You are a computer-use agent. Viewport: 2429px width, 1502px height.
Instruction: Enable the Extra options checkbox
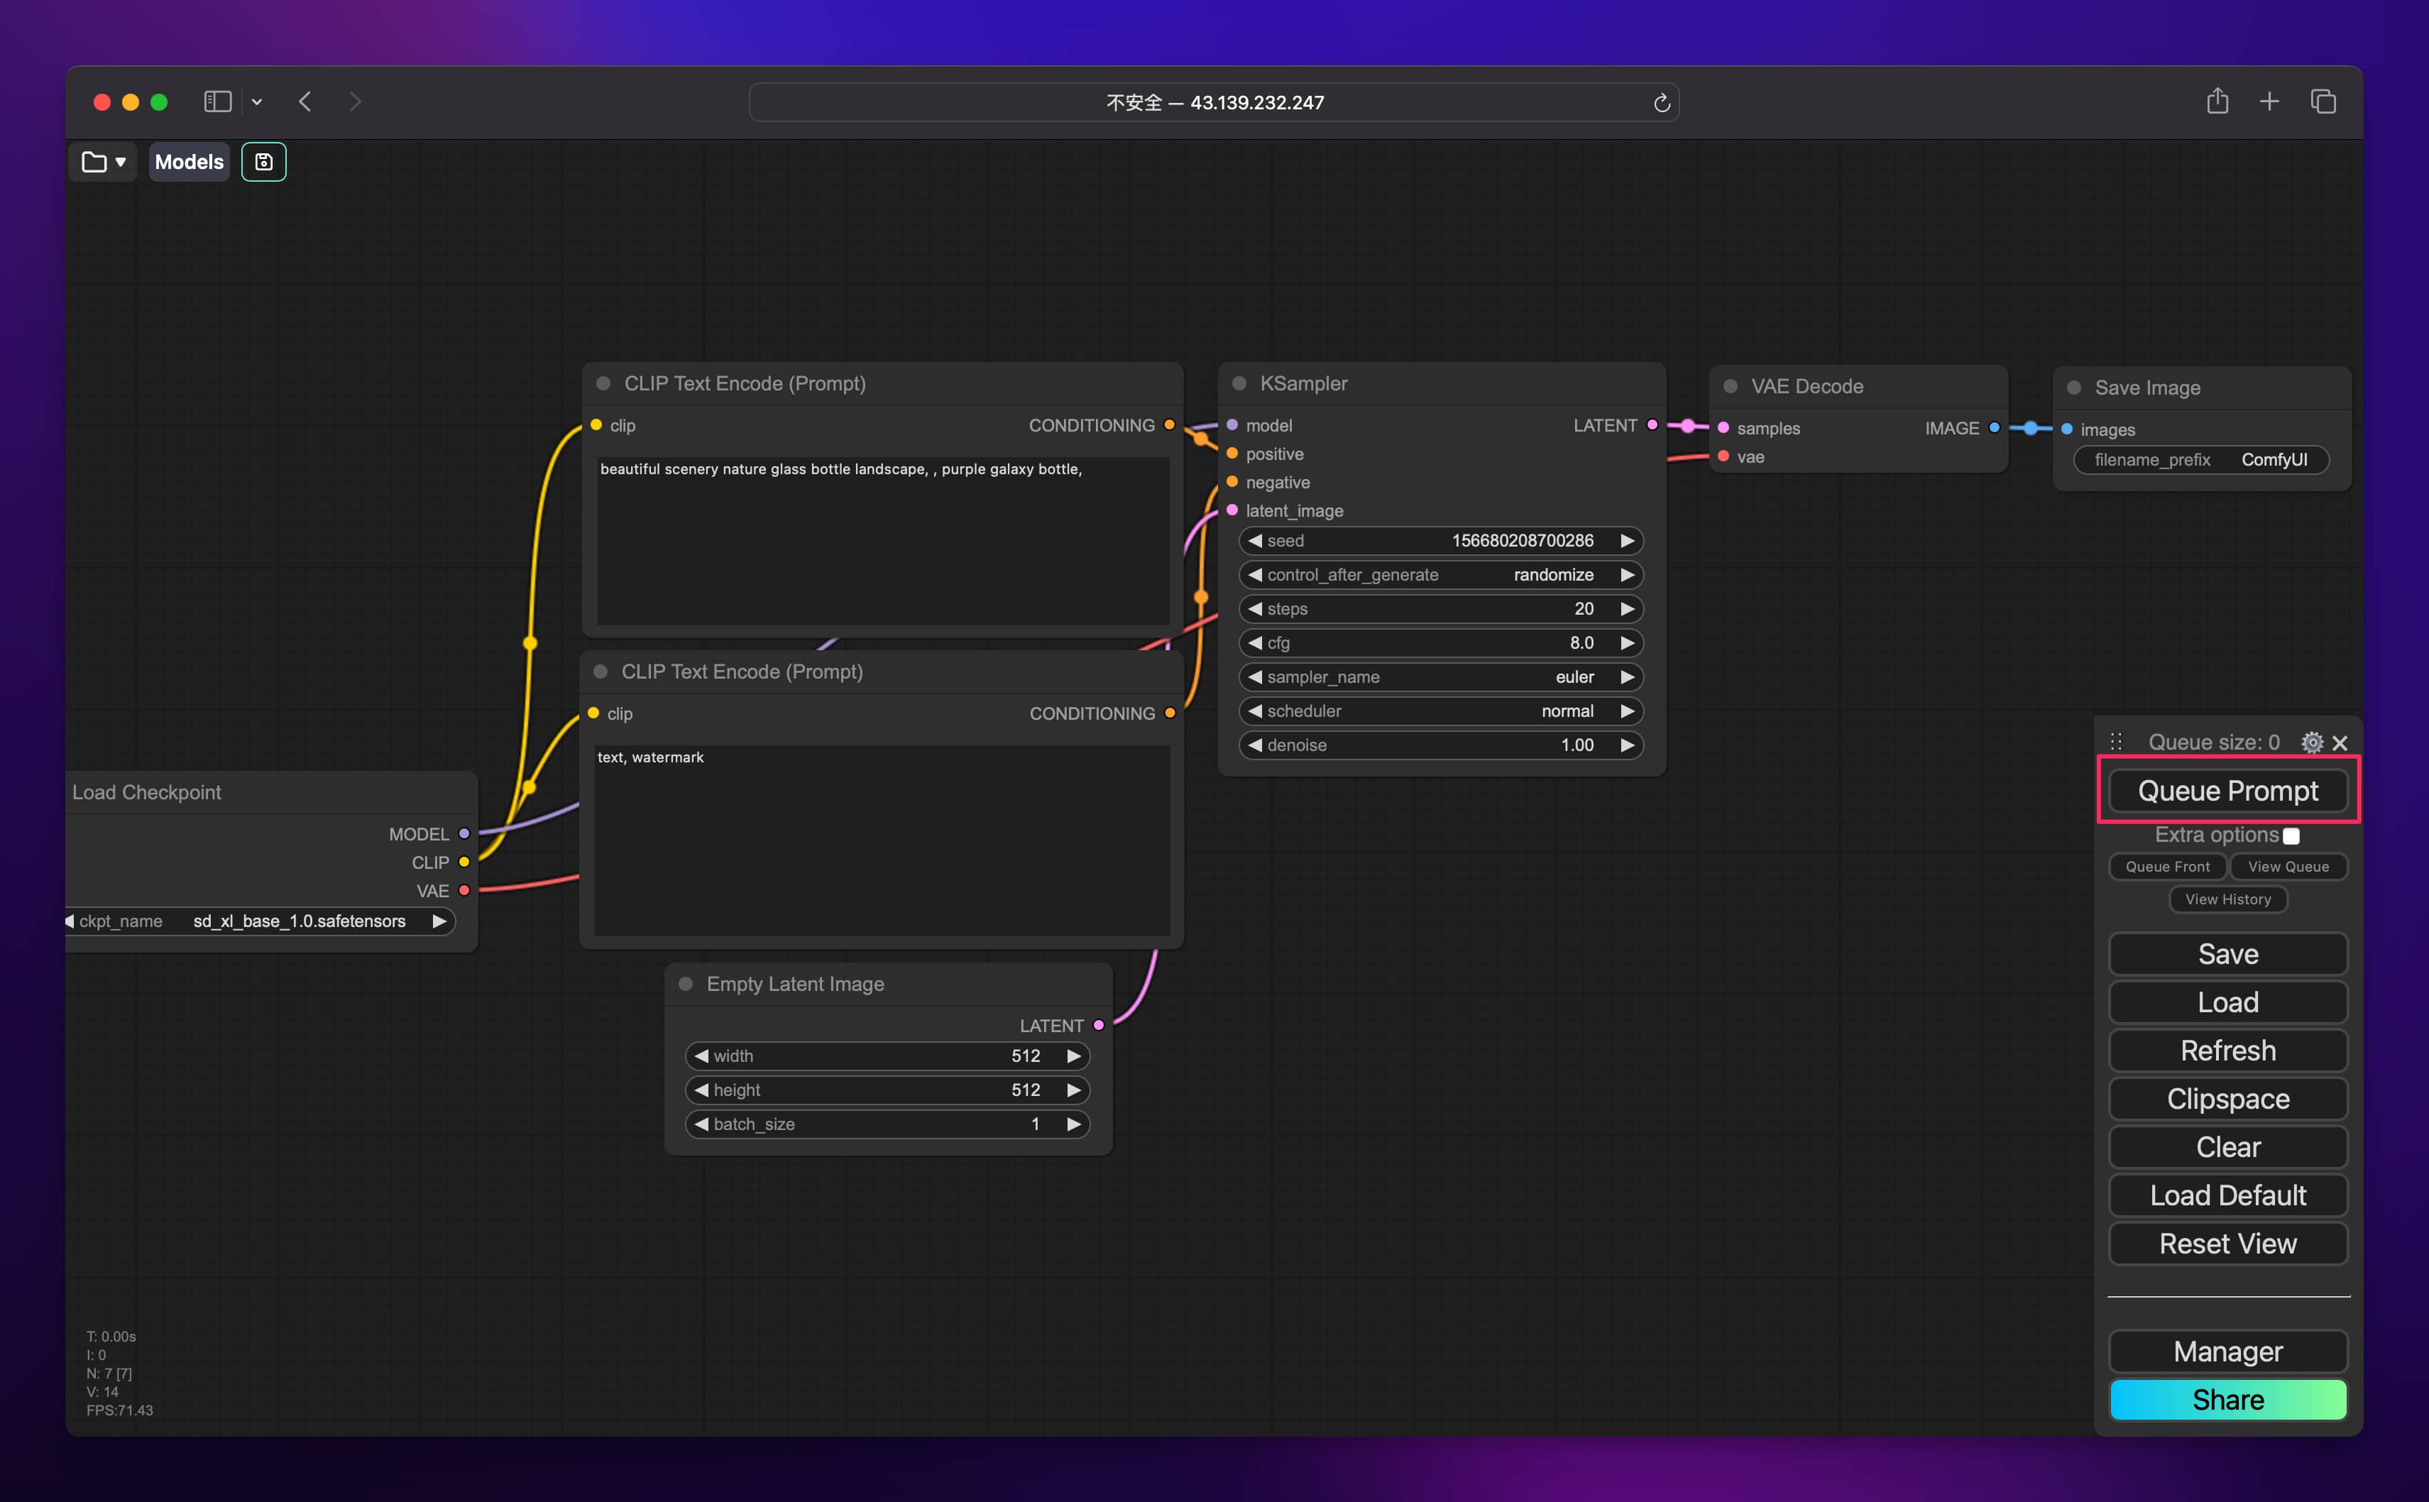[2291, 835]
